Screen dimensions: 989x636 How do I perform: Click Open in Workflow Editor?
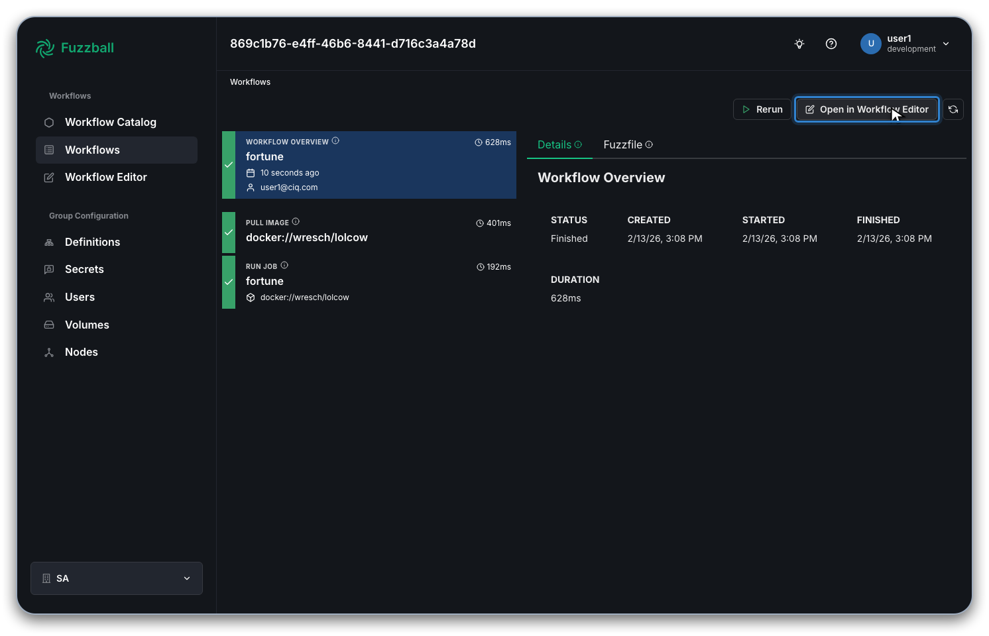866,109
